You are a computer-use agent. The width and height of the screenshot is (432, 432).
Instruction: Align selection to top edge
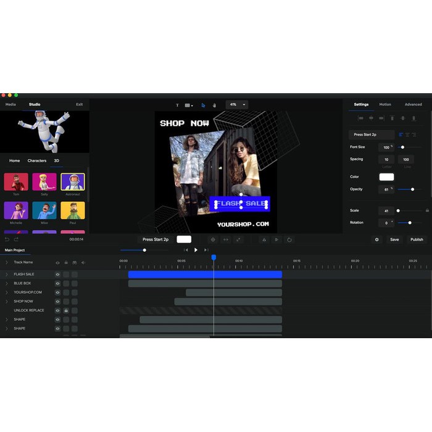(392, 118)
